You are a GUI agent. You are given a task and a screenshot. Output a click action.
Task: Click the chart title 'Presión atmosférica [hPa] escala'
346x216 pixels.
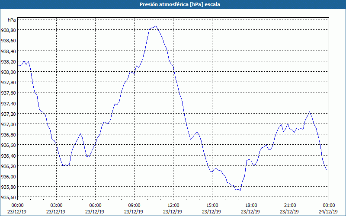pos(179,4)
